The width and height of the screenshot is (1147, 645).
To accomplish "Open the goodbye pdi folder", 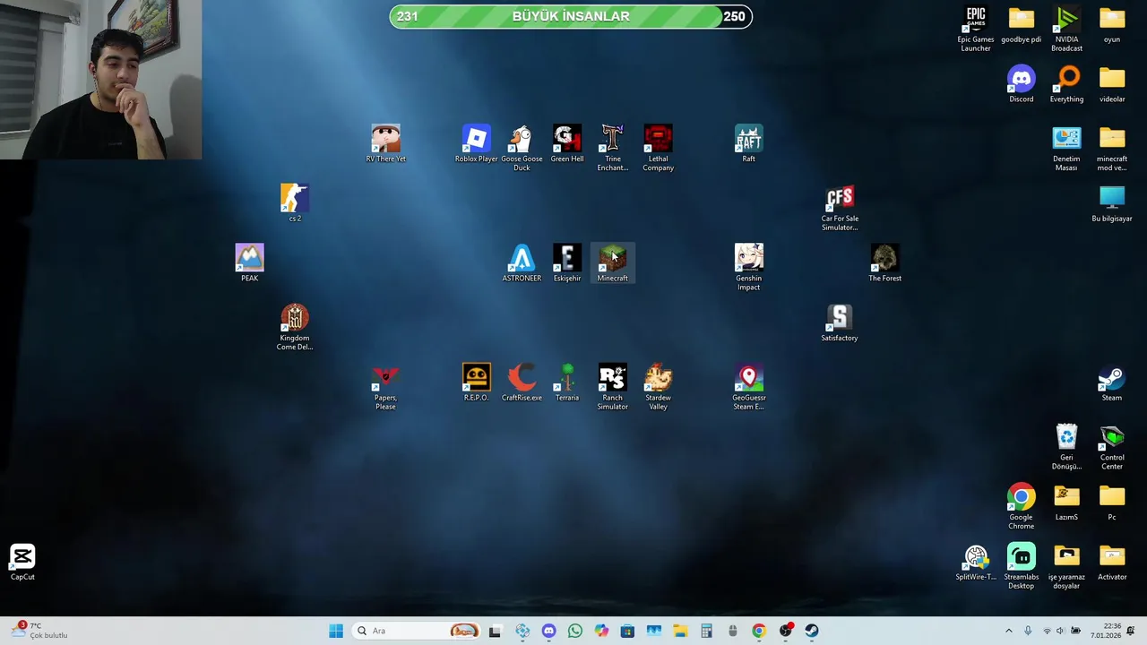I will (x=1021, y=25).
